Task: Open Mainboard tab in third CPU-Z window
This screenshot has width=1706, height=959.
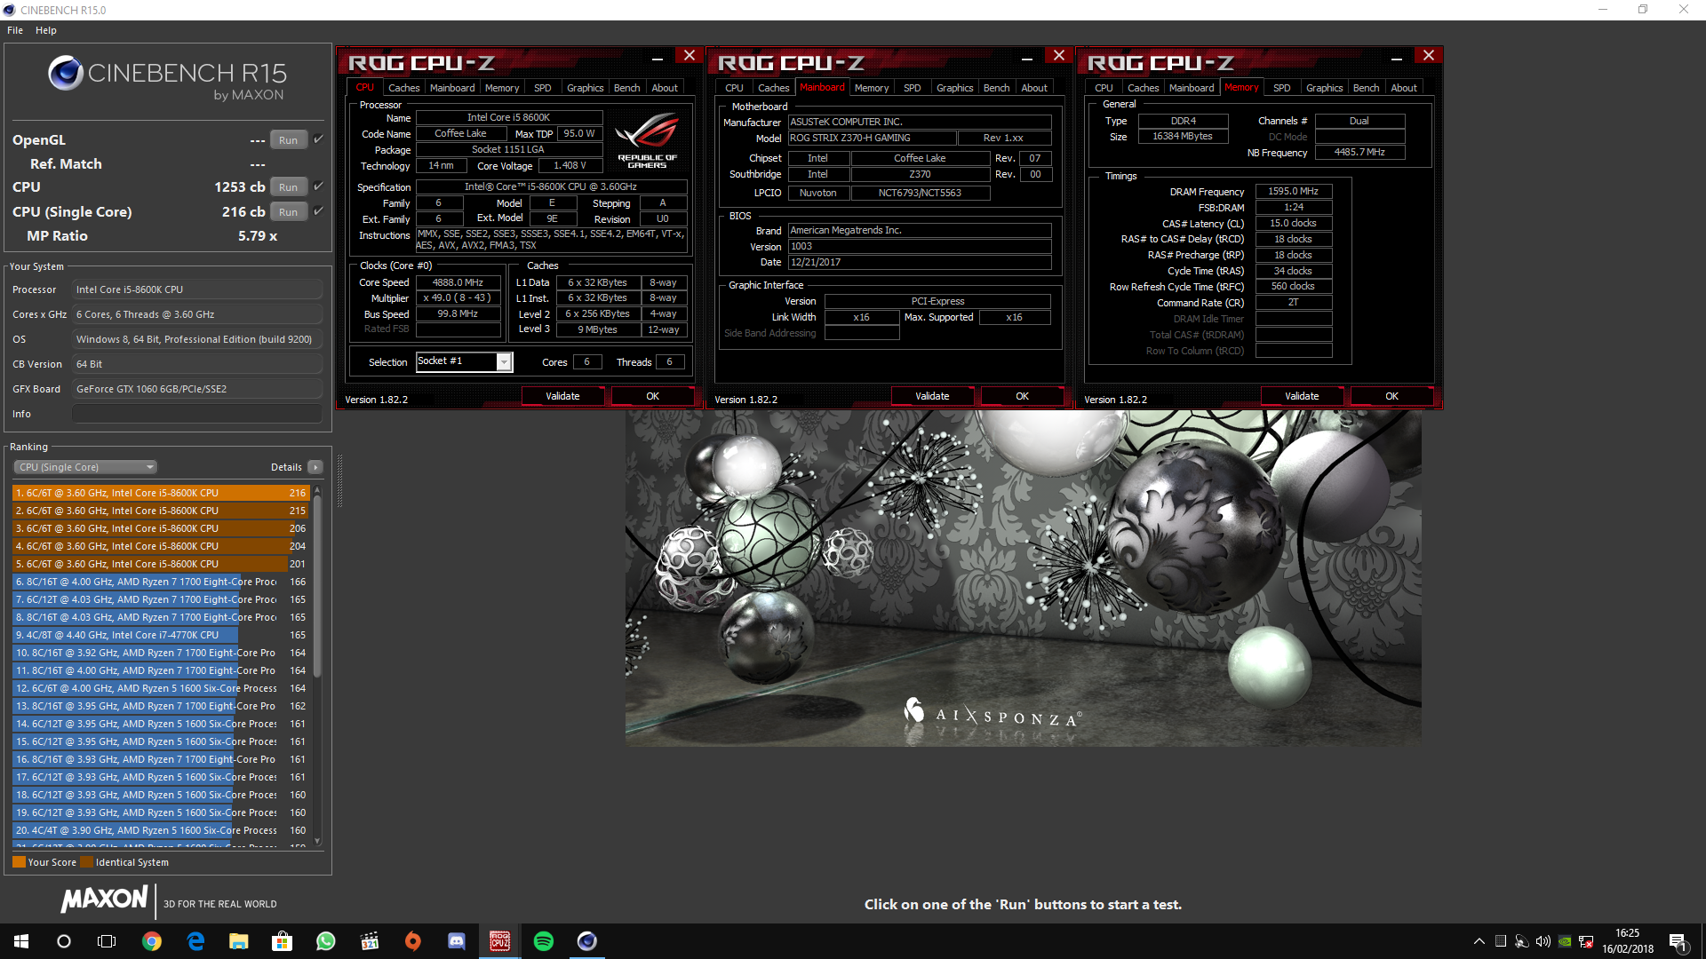Action: [x=1191, y=88]
